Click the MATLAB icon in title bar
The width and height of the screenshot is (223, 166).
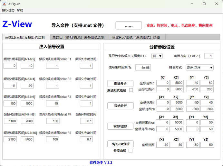4,4
